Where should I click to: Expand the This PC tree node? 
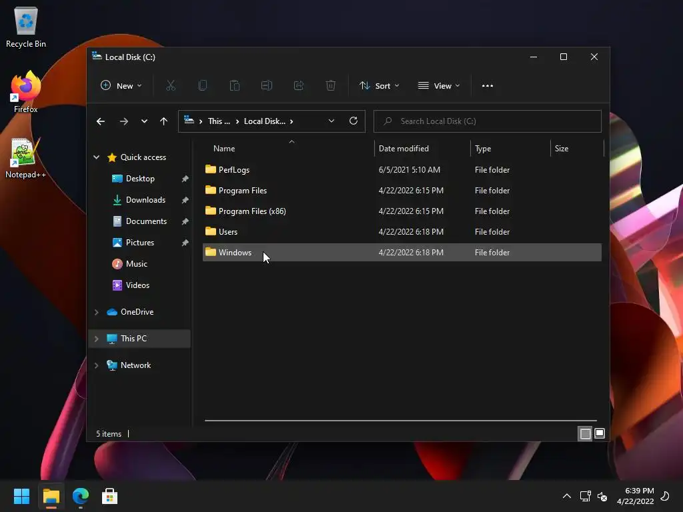96,339
